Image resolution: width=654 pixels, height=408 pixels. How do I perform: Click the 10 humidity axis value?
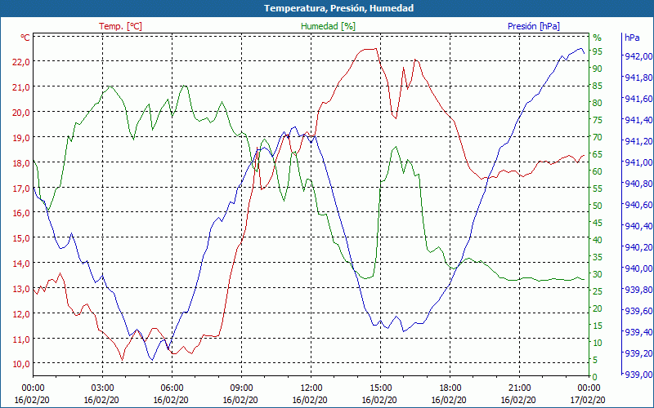point(598,343)
